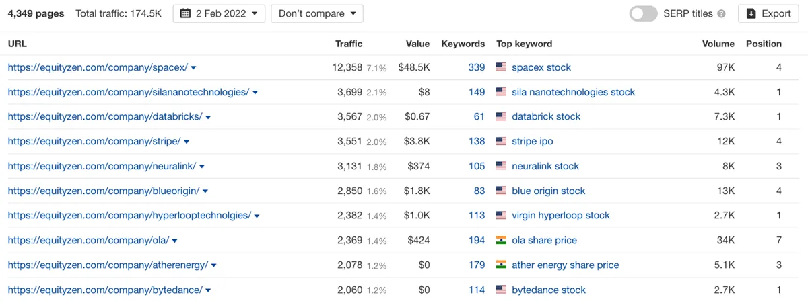Click the US flag beside bytedance stock
808x301 pixels.
pos(501,290)
